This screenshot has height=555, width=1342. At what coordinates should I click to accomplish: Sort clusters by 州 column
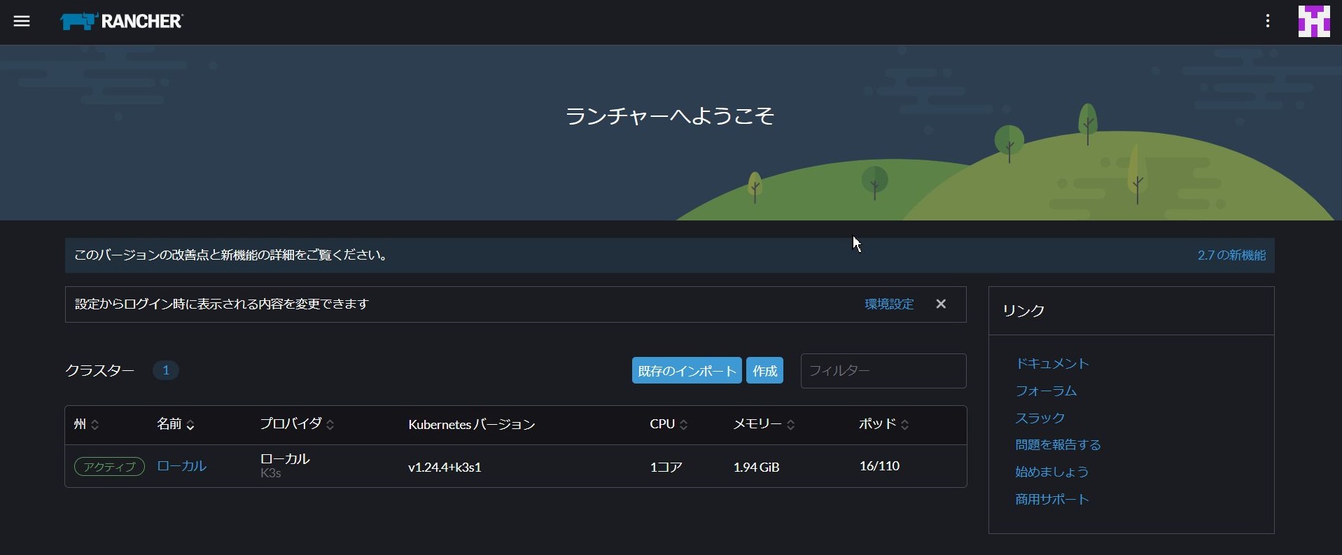click(86, 424)
